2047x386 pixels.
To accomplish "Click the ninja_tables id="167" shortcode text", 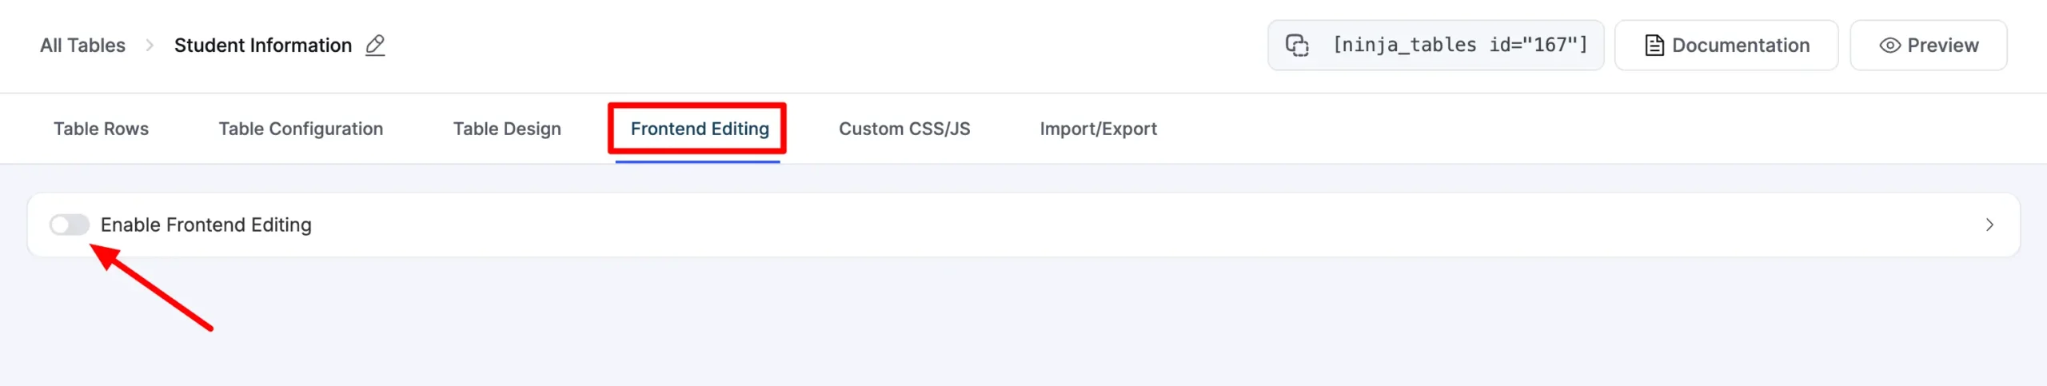I will (1460, 45).
